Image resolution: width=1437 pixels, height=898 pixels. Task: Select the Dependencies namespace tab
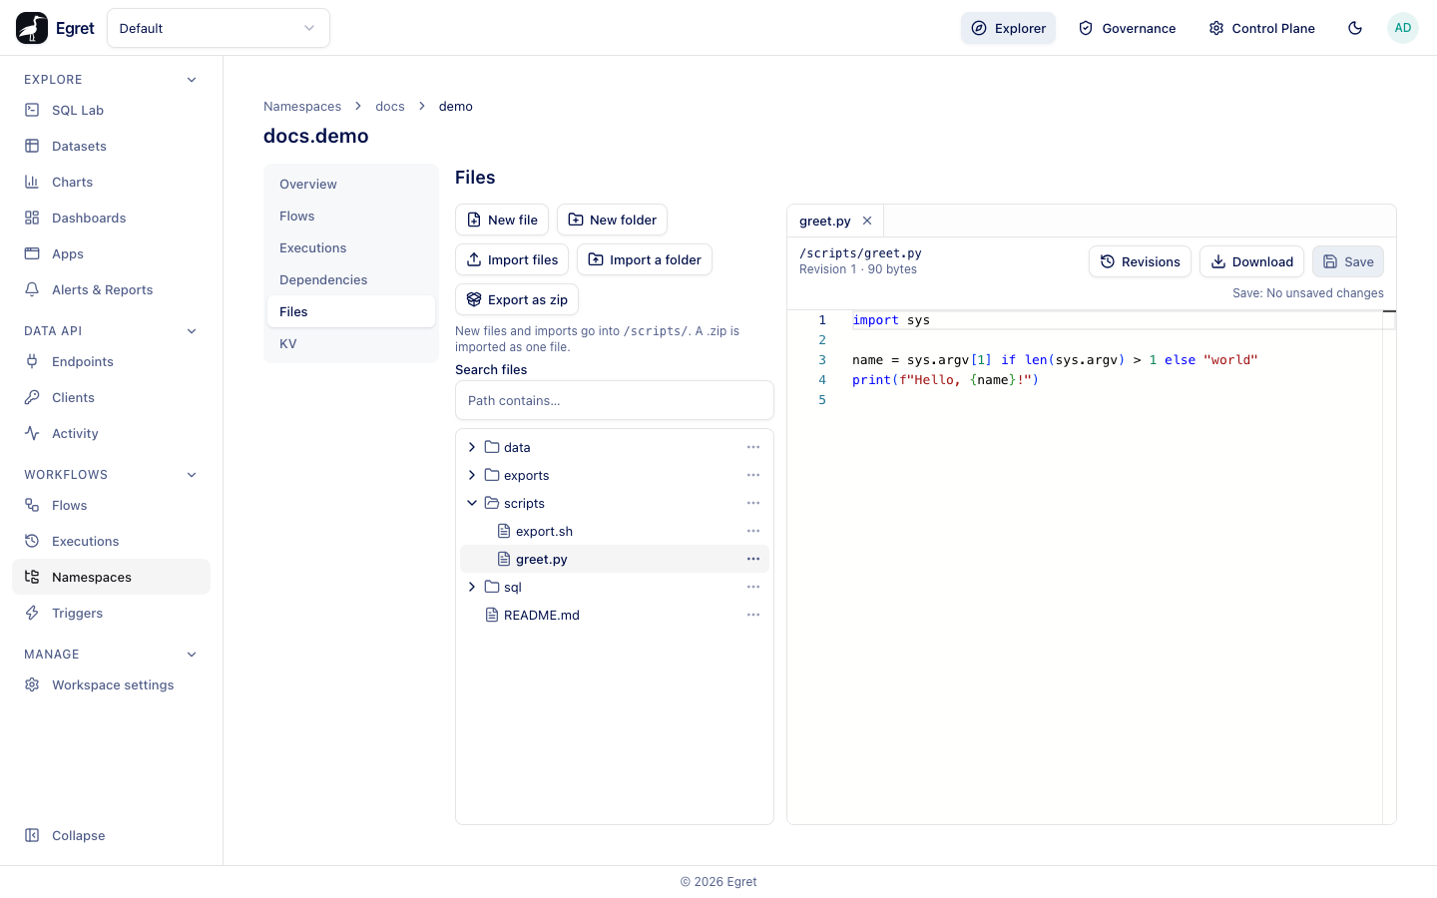tap(351, 279)
